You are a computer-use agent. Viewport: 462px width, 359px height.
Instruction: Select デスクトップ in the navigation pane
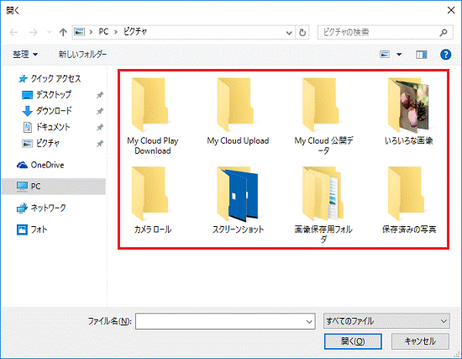[x=47, y=95]
